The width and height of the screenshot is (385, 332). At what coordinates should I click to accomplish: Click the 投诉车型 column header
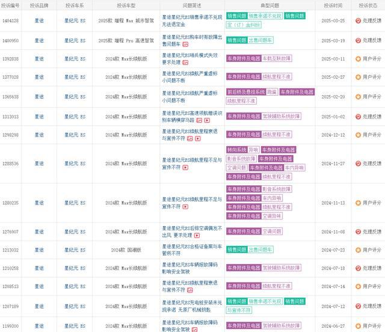(x=126, y=5)
